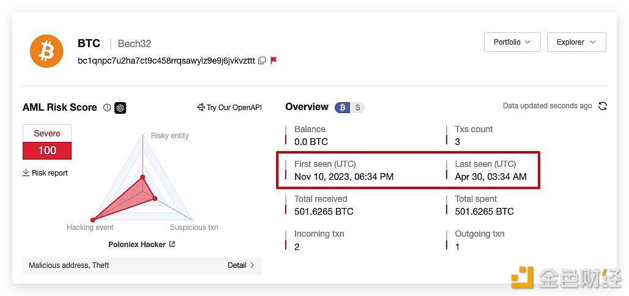The image size is (629, 296).
Task: Select the bc1qnpc7u2ha7ct9c458rrqsawylz9e9j6jvkvzttt address
Action: click(166, 61)
